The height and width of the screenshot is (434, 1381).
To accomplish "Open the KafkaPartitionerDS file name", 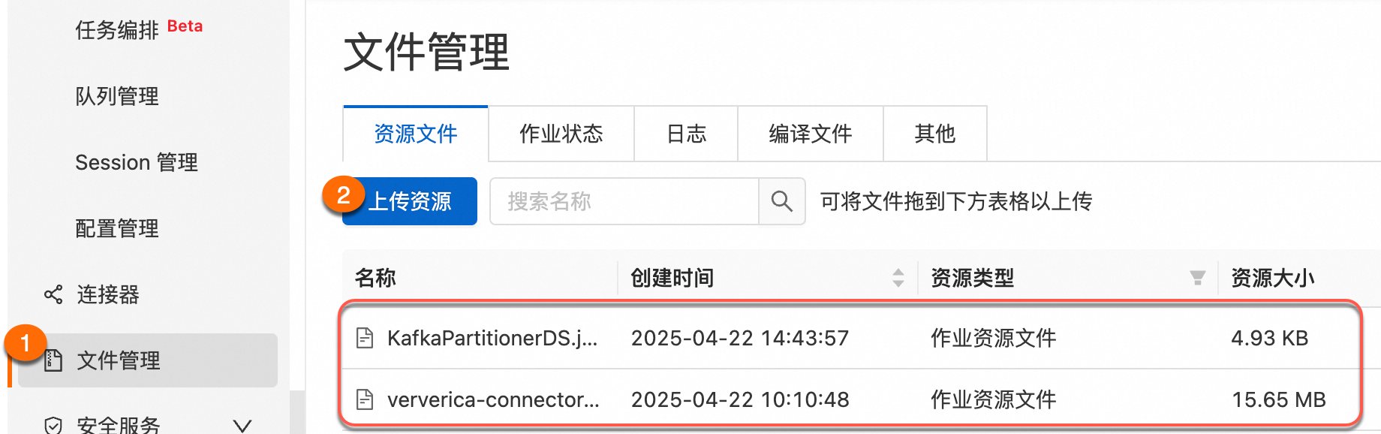I will 492,338.
